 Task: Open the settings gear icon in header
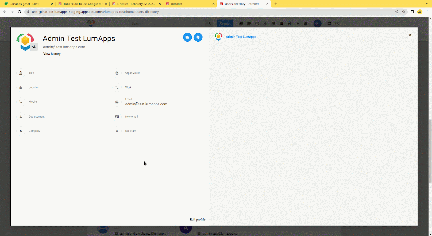(x=329, y=23)
